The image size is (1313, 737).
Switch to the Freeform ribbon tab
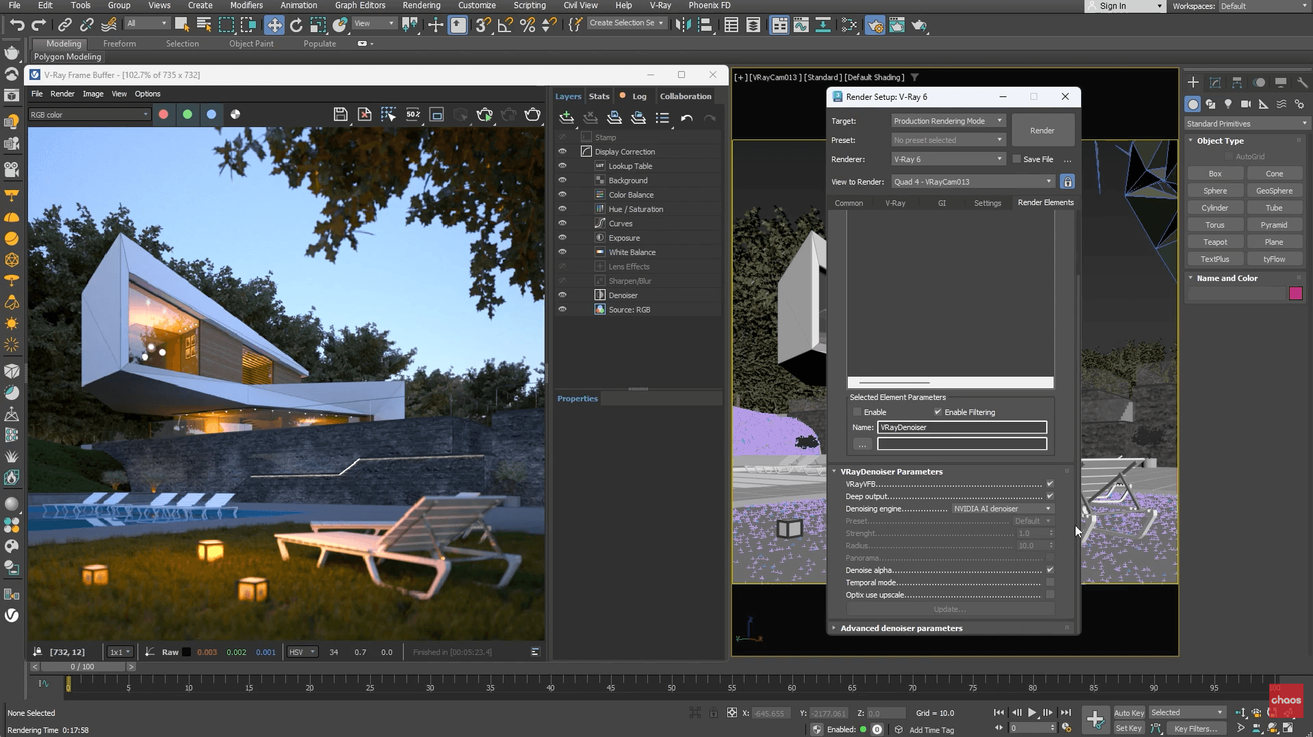click(120, 44)
